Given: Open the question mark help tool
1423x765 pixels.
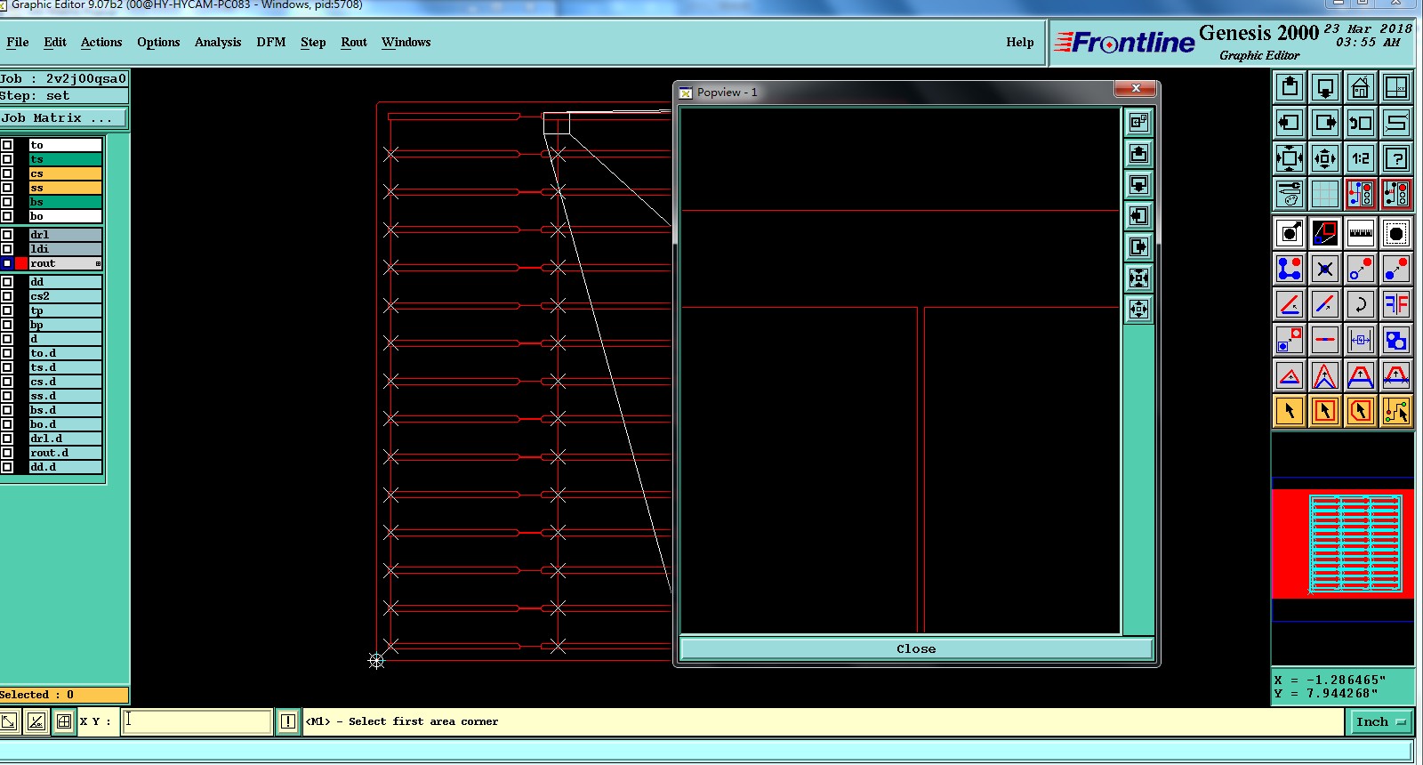Looking at the screenshot, I should (1396, 158).
